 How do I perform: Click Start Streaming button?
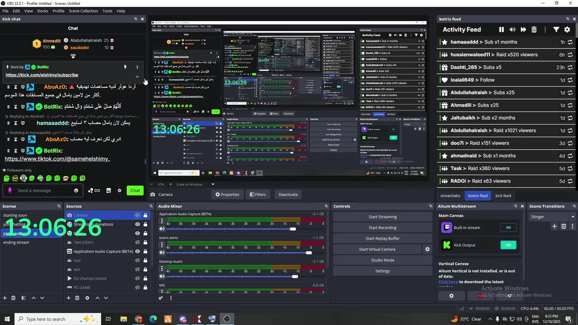pyautogui.click(x=382, y=217)
